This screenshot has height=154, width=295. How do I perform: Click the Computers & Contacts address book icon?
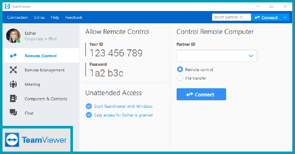click(x=13, y=98)
